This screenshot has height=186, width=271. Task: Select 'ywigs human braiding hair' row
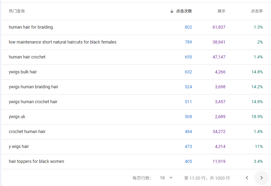(x=136, y=87)
